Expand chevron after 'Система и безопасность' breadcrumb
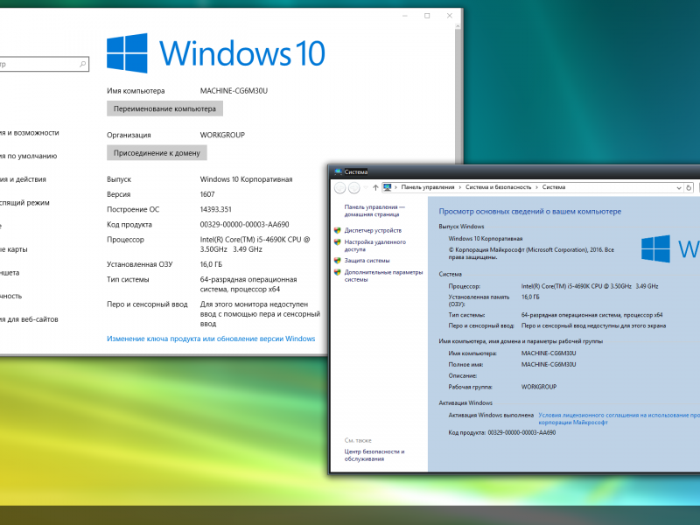Screen dimensions: 700x525 [536, 187]
